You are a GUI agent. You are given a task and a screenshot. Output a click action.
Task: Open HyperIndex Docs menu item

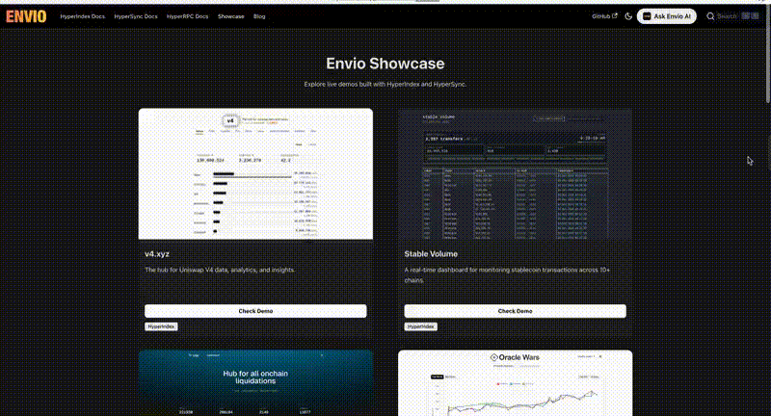click(x=83, y=17)
